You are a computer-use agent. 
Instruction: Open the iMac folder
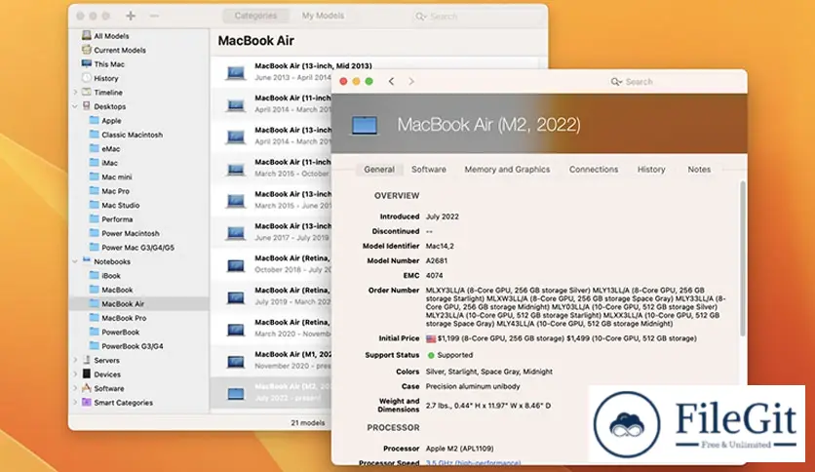103,162
